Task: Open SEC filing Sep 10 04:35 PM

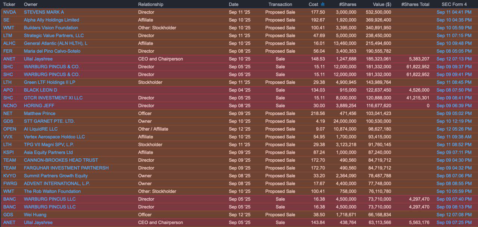Action: click(x=454, y=20)
